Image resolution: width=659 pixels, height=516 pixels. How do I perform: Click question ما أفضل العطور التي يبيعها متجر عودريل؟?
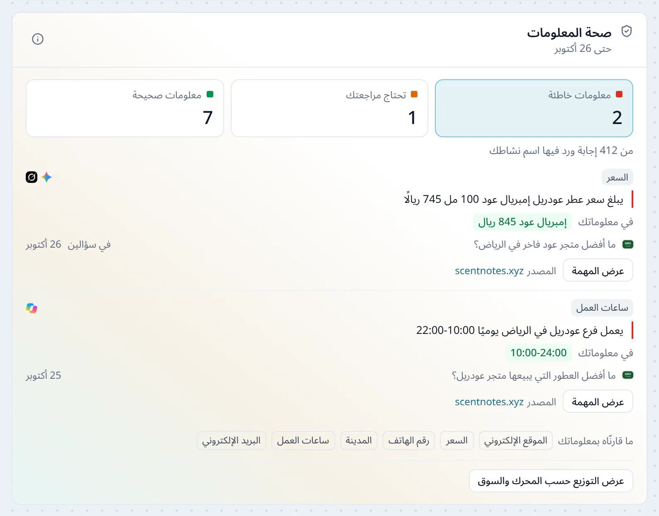click(534, 375)
